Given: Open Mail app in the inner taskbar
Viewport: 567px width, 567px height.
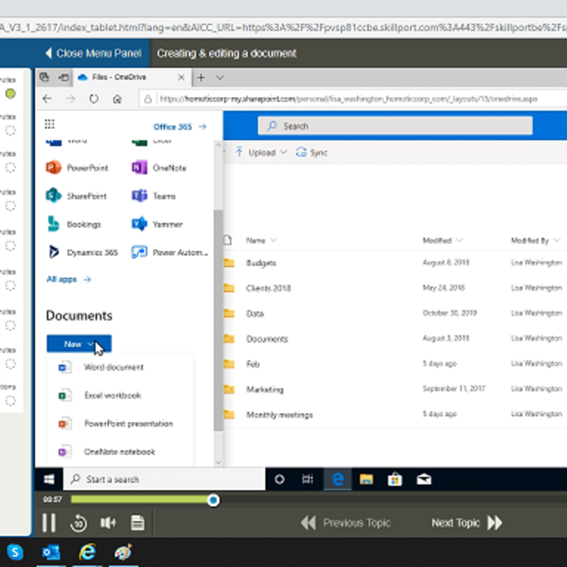Looking at the screenshot, I should 424,480.
